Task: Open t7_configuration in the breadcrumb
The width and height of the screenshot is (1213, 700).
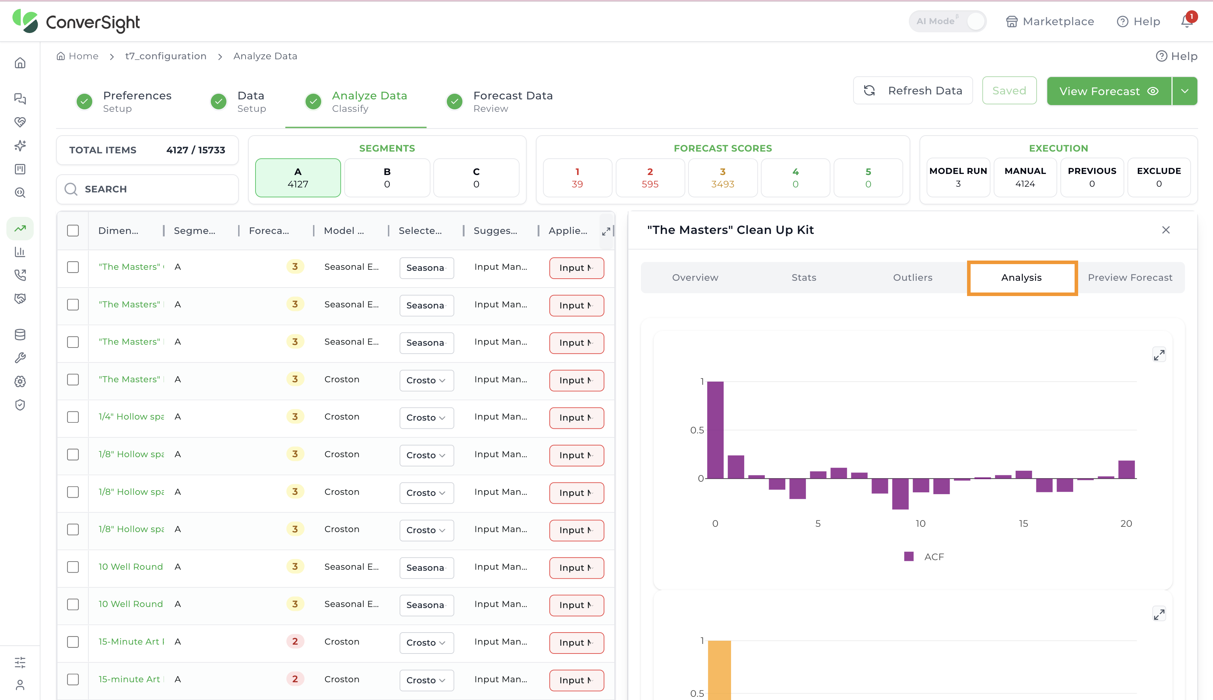Action: coord(166,56)
